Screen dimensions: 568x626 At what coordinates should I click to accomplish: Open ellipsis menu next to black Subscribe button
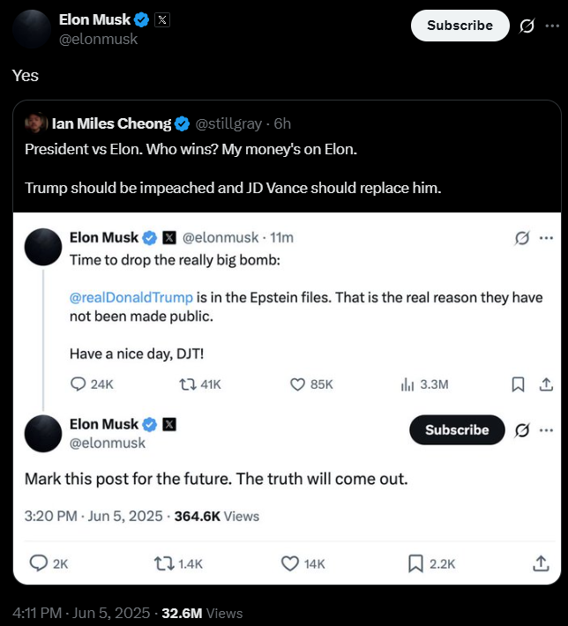coord(546,430)
